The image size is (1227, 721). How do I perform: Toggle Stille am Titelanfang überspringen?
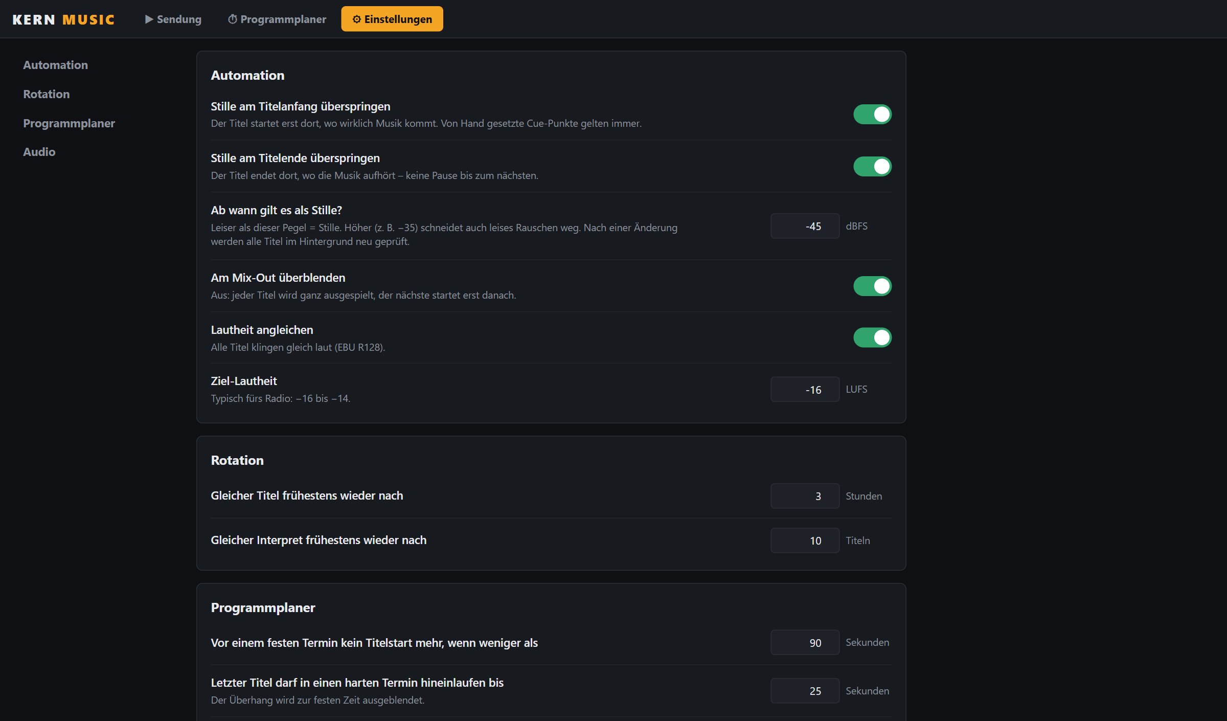(872, 115)
